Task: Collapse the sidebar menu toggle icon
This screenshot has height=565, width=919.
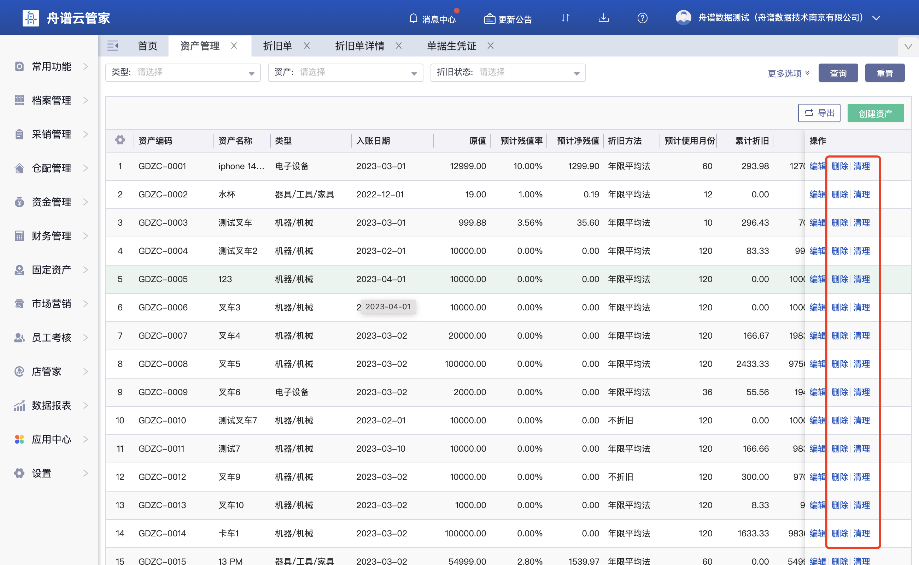Action: click(113, 46)
